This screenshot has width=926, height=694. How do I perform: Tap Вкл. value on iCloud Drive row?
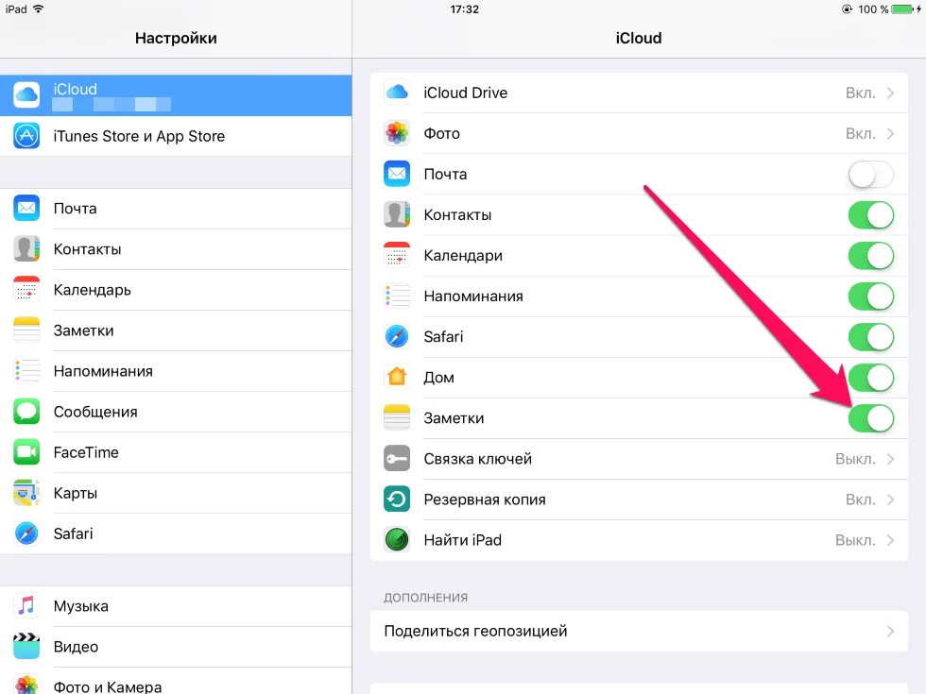coord(860,93)
